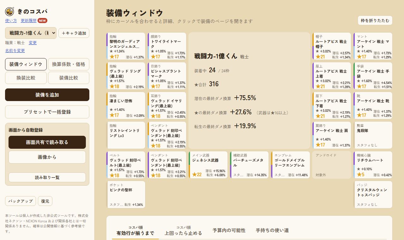
Task: Select the 上回ったら止める tab
Action: click(183, 231)
